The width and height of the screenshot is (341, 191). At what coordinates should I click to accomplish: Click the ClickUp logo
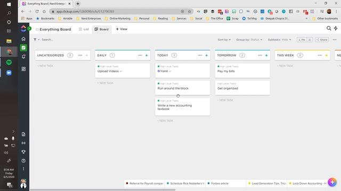[x=23, y=29]
